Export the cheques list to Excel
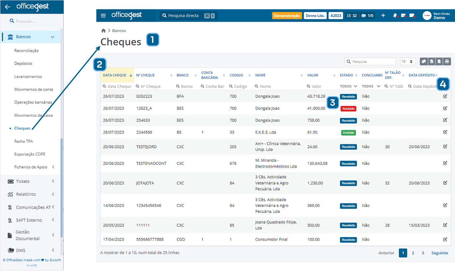Screen dimensions: 455x271 [432, 61]
